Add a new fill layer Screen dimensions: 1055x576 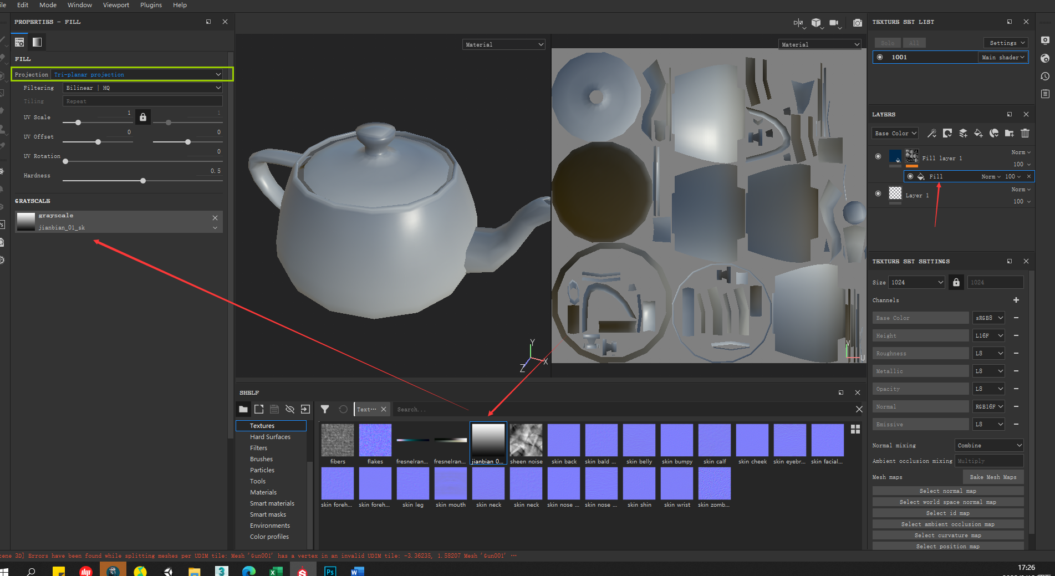tap(978, 133)
